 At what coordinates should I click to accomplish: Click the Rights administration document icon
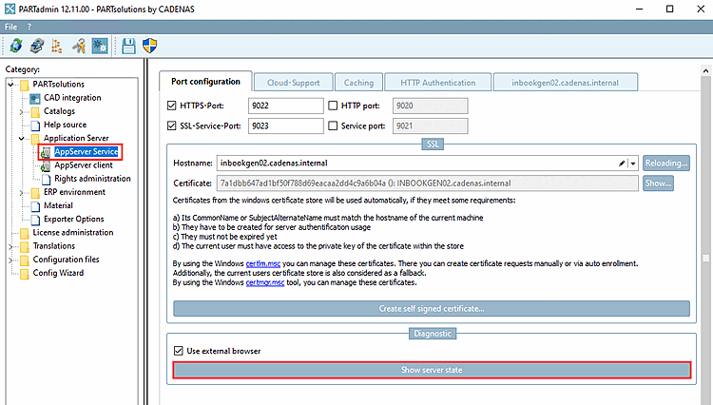point(46,179)
